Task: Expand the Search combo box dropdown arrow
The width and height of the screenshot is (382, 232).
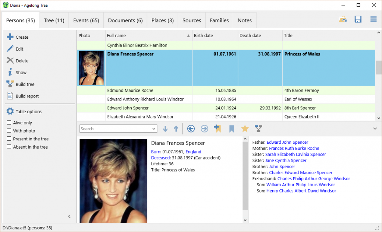Action: click(x=154, y=128)
